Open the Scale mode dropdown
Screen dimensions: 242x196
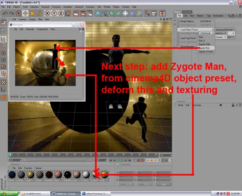(145, 184)
